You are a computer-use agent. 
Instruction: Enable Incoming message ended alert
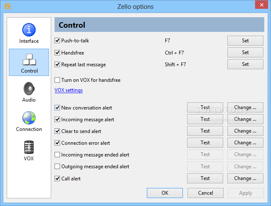(x=57, y=155)
